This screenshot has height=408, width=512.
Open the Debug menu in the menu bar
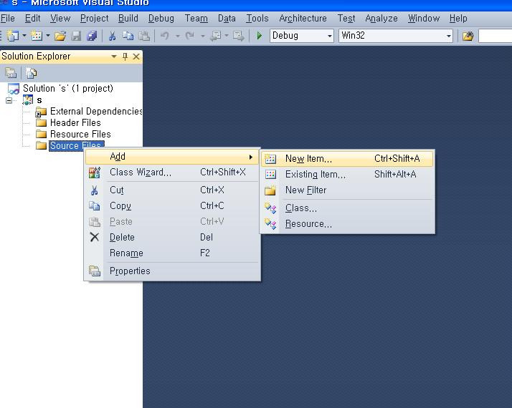[161, 18]
